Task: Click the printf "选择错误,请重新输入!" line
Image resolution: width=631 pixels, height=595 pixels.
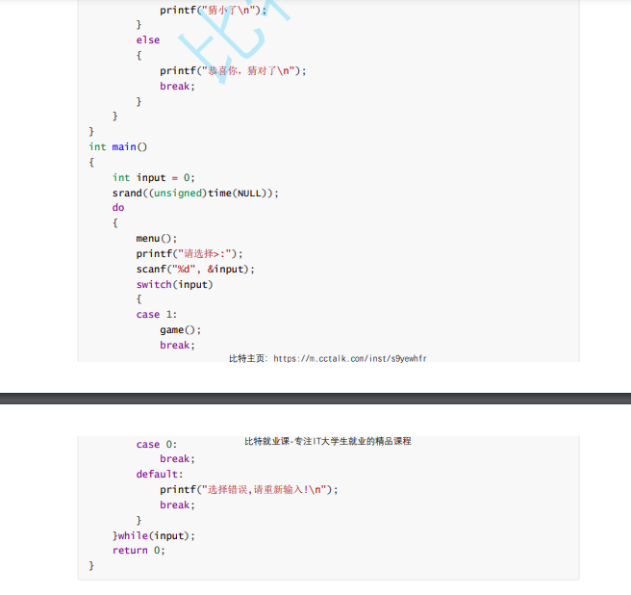Action: pyautogui.click(x=249, y=489)
